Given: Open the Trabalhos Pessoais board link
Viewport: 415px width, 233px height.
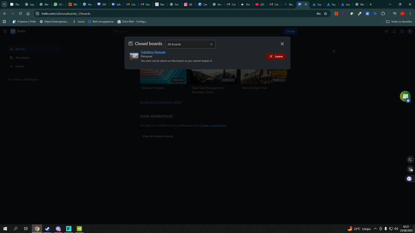Looking at the screenshot, I should [153, 52].
